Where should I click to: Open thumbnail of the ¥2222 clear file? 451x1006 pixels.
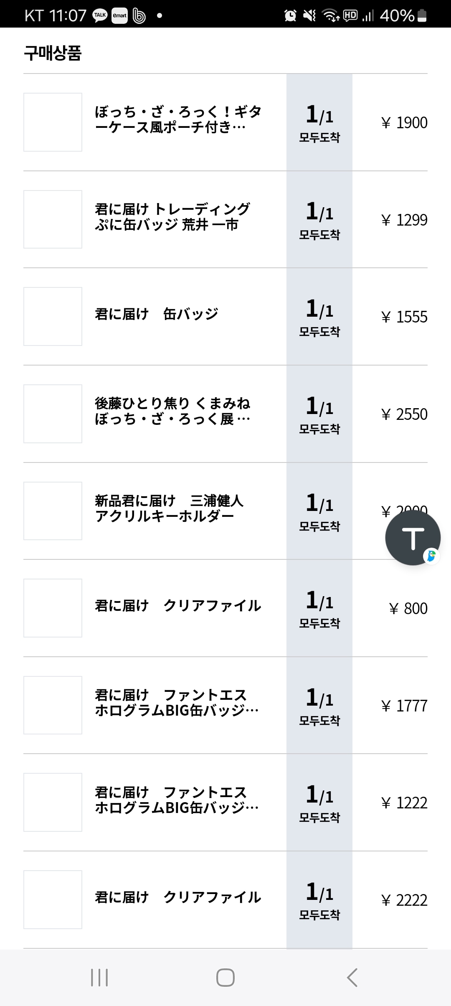point(53,899)
